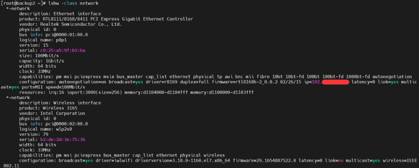
Task: Select the wireless MAC address b2:de:2d:3e:75:36
Action: (x=63, y=139)
